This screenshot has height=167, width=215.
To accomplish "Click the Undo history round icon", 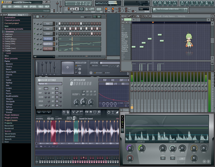I will [182, 3].
